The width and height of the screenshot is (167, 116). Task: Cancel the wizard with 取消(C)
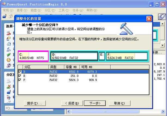[120, 103]
